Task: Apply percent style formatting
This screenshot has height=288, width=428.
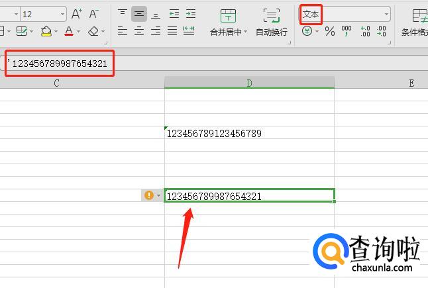Action: pos(329,31)
